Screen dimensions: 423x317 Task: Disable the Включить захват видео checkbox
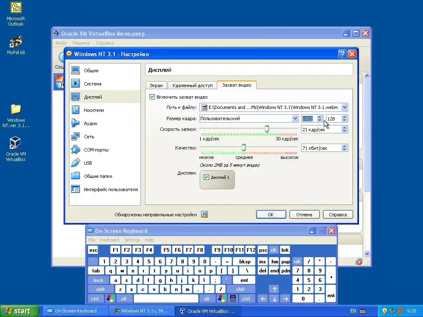click(x=152, y=97)
